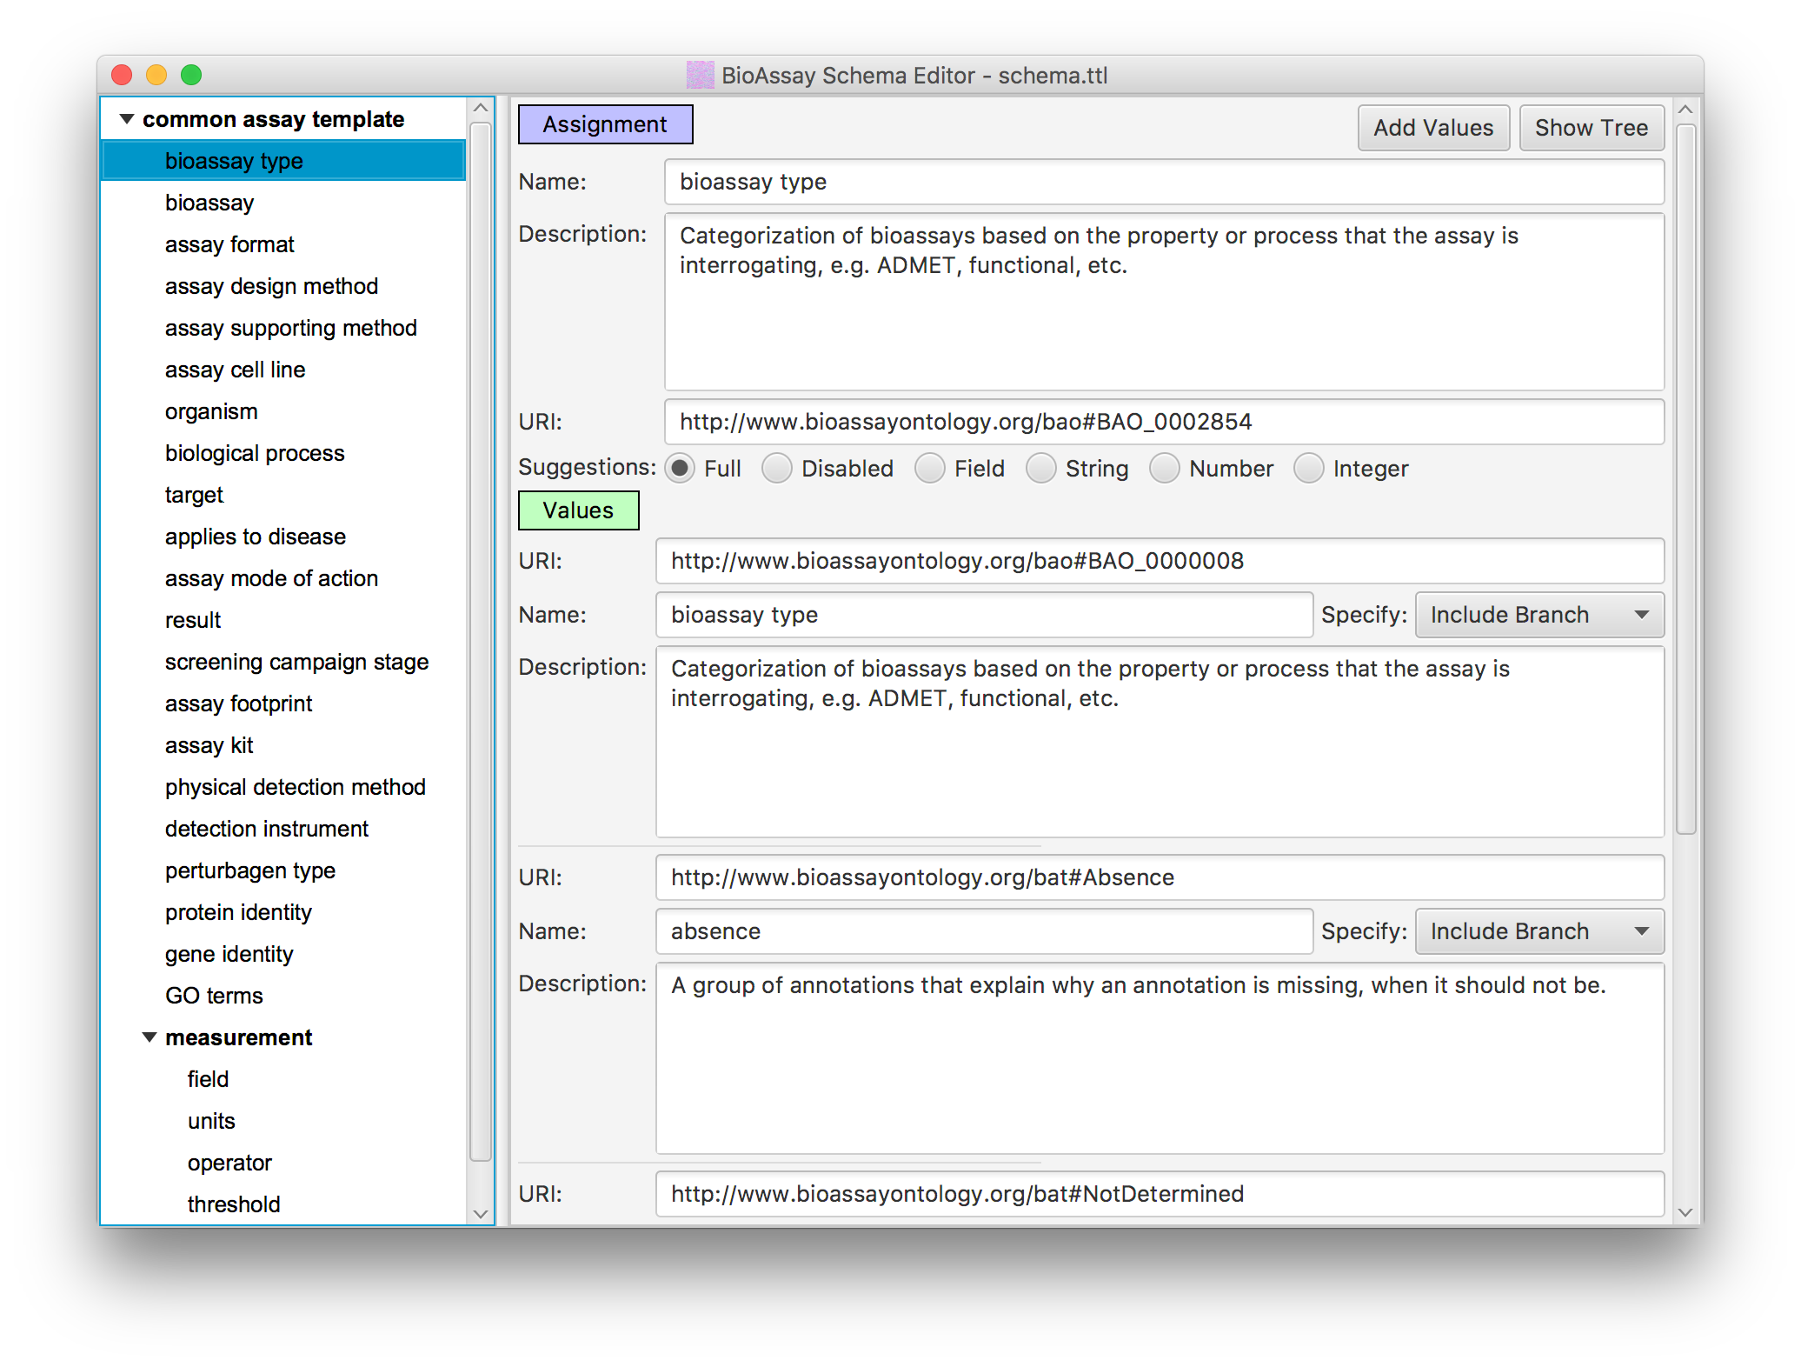This screenshot has width=1801, height=1367.
Task: Click the detail panel vertical scrollbar thumb
Action: 1685,479
